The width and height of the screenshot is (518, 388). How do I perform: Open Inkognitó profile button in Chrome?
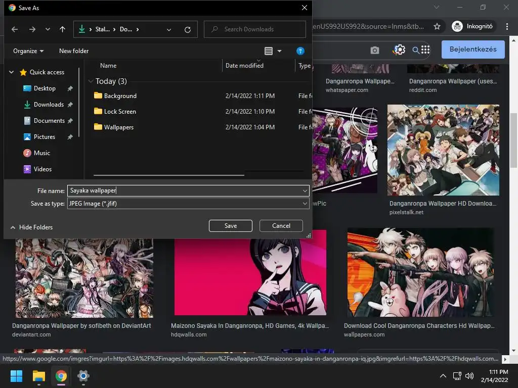pos(472,26)
